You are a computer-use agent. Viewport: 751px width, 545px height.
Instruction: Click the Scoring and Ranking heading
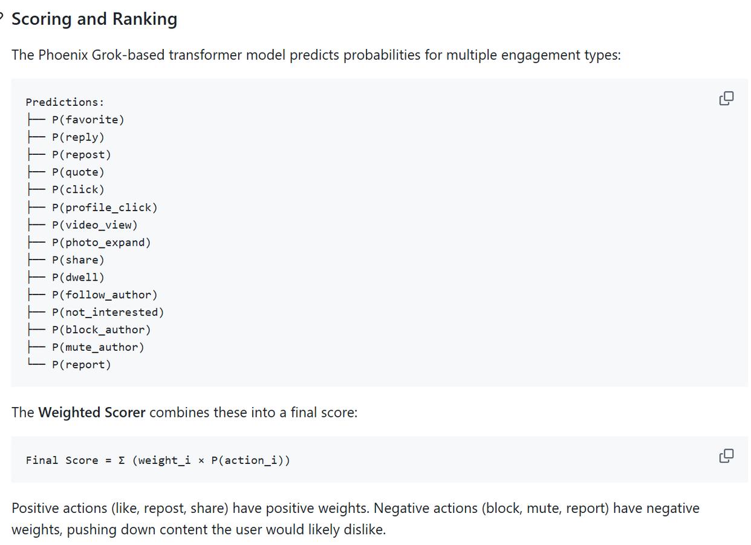pyautogui.click(x=94, y=19)
